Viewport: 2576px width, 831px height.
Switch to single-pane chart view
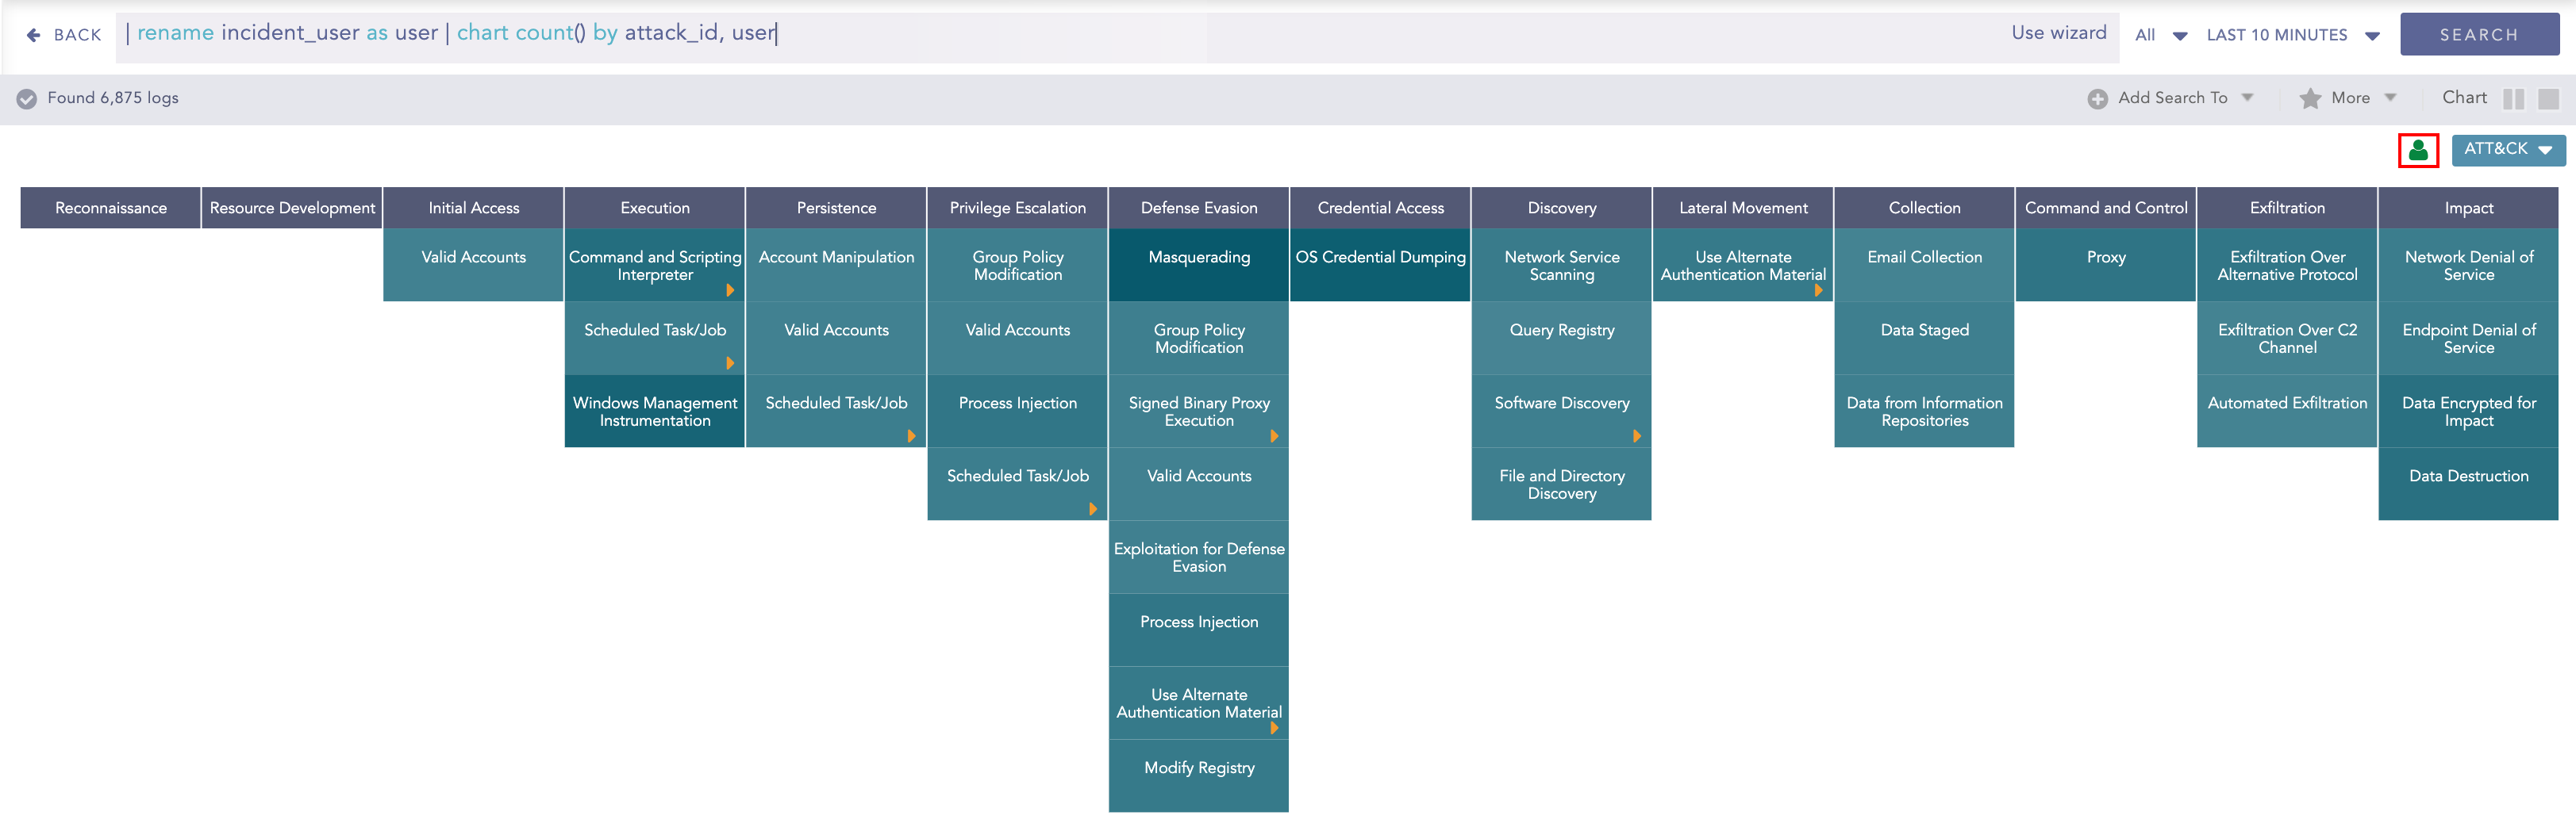2548,99
